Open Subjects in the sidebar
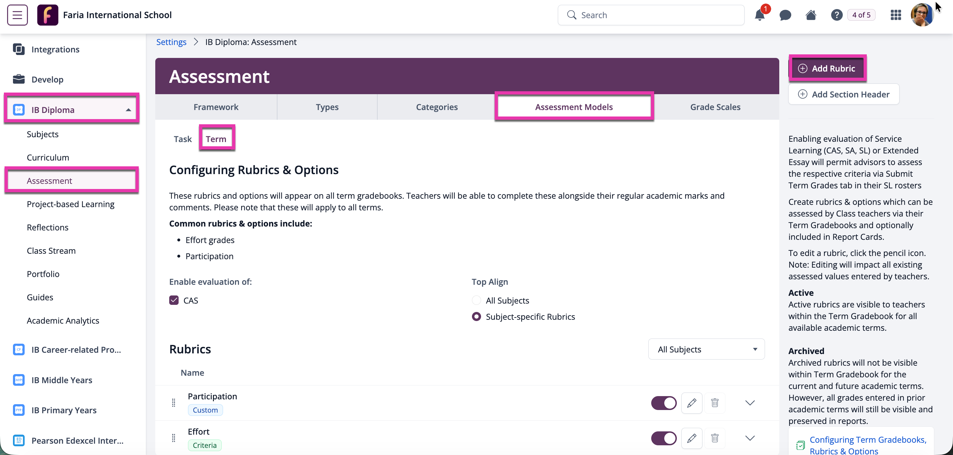This screenshot has width=953, height=455. coord(42,134)
